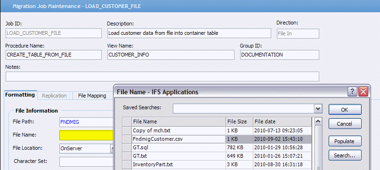Screen dimensions: 380x170
Task: Click the Notes input field
Action: pos(162,76)
